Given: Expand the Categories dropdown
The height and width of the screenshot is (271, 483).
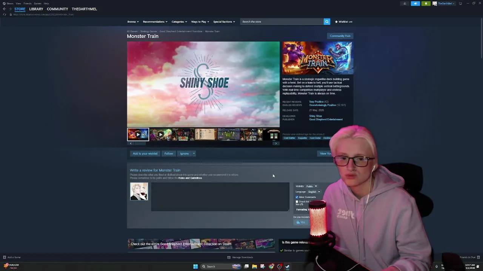Looking at the screenshot, I should pos(179,21).
